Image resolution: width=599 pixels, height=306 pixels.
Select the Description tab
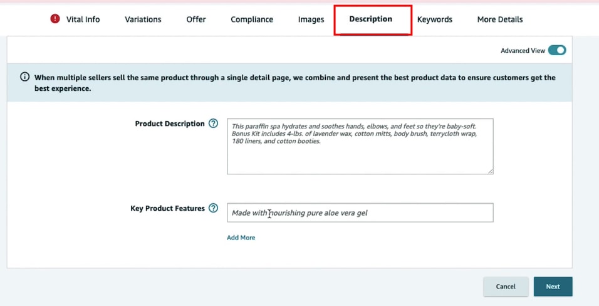pyautogui.click(x=371, y=19)
